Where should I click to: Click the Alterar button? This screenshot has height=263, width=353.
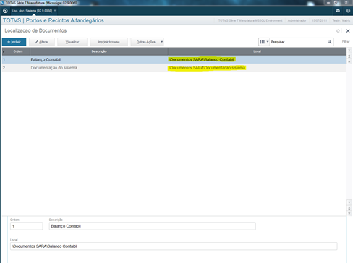42,42
